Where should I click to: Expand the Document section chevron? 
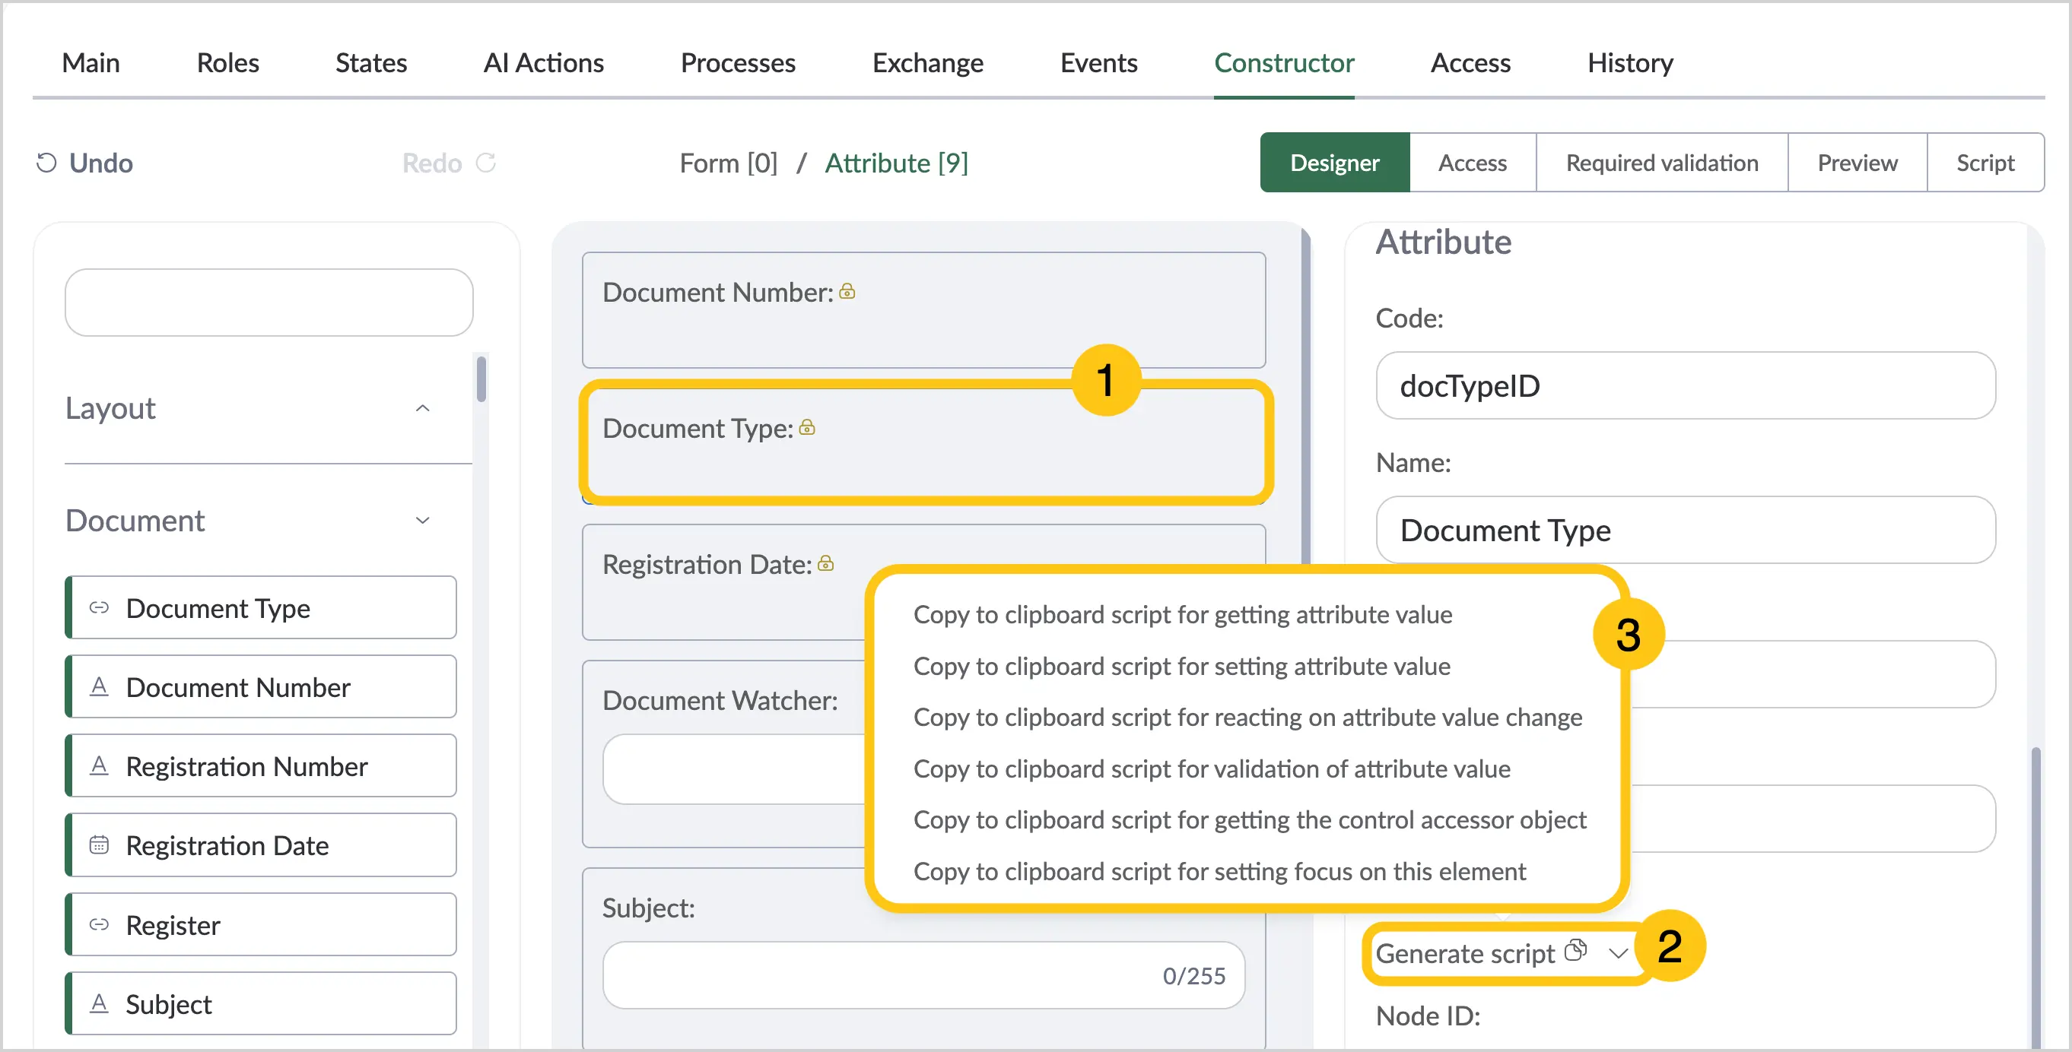422,521
